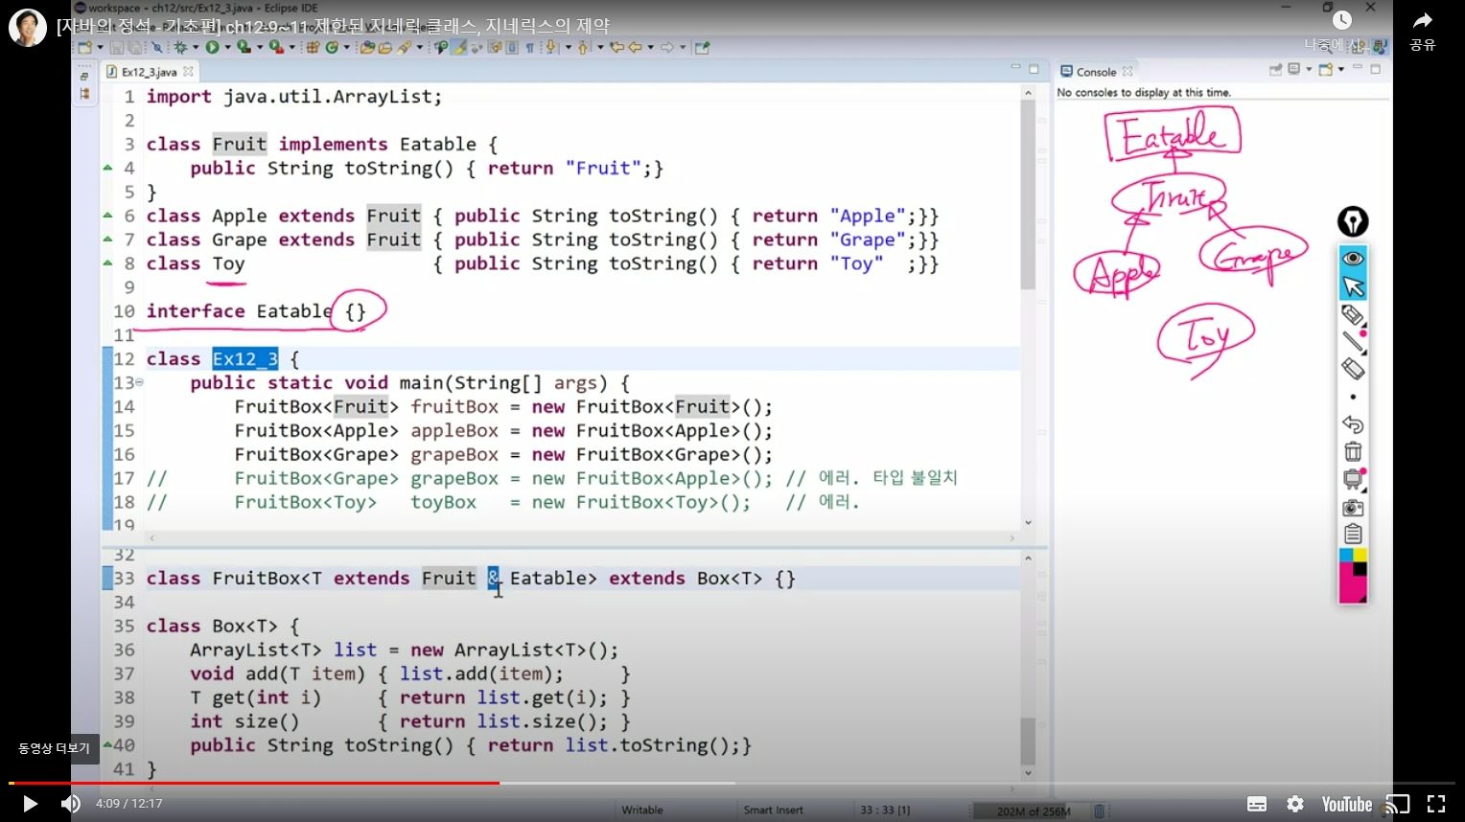This screenshot has height=822, width=1465.
Task: Open the New file dropdown arrow
Action: 101,47
